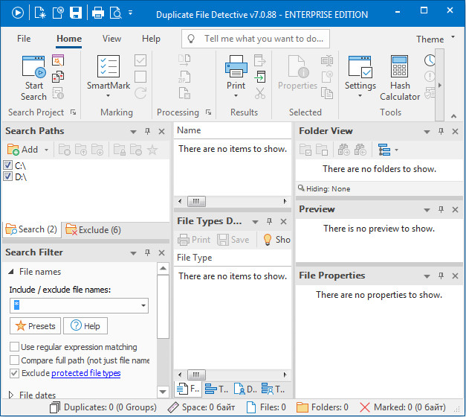The image size is (466, 417).
Task: Click the Presets button
Action: [35, 326]
